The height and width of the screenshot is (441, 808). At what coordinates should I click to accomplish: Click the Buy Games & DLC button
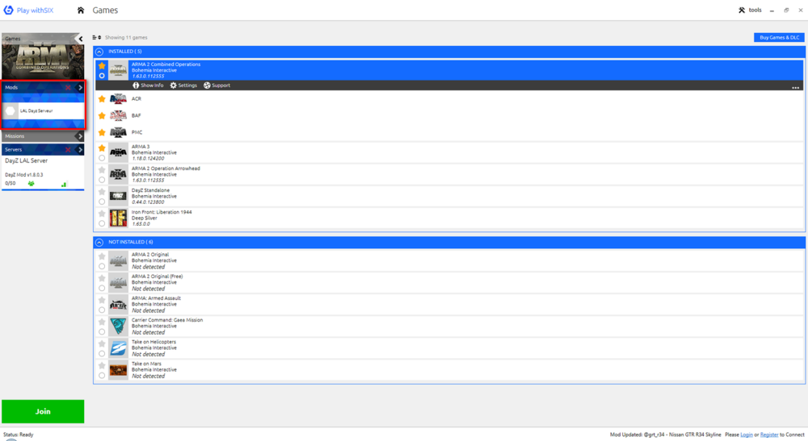(779, 38)
